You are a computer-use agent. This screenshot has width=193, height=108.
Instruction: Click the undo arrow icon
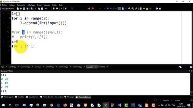46,9
